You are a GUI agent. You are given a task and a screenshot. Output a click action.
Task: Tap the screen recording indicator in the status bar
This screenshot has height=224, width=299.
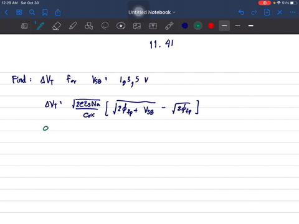click(264, 3)
